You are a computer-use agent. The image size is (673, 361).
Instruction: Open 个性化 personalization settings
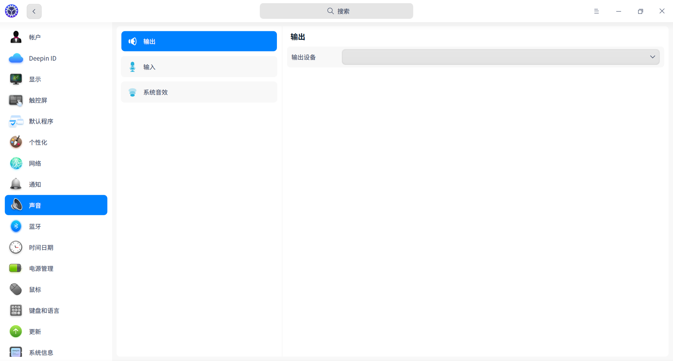click(56, 142)
